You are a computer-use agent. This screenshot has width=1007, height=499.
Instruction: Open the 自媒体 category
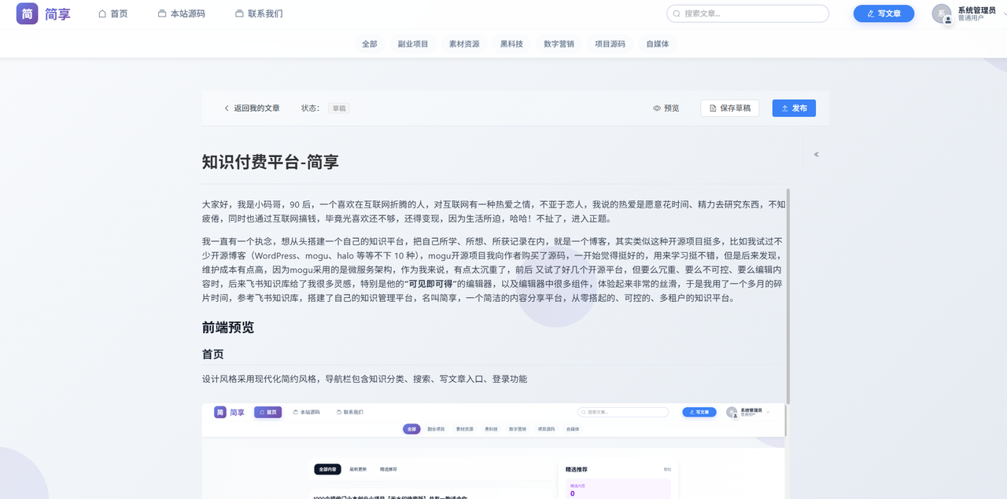click(x=657, y=43)
